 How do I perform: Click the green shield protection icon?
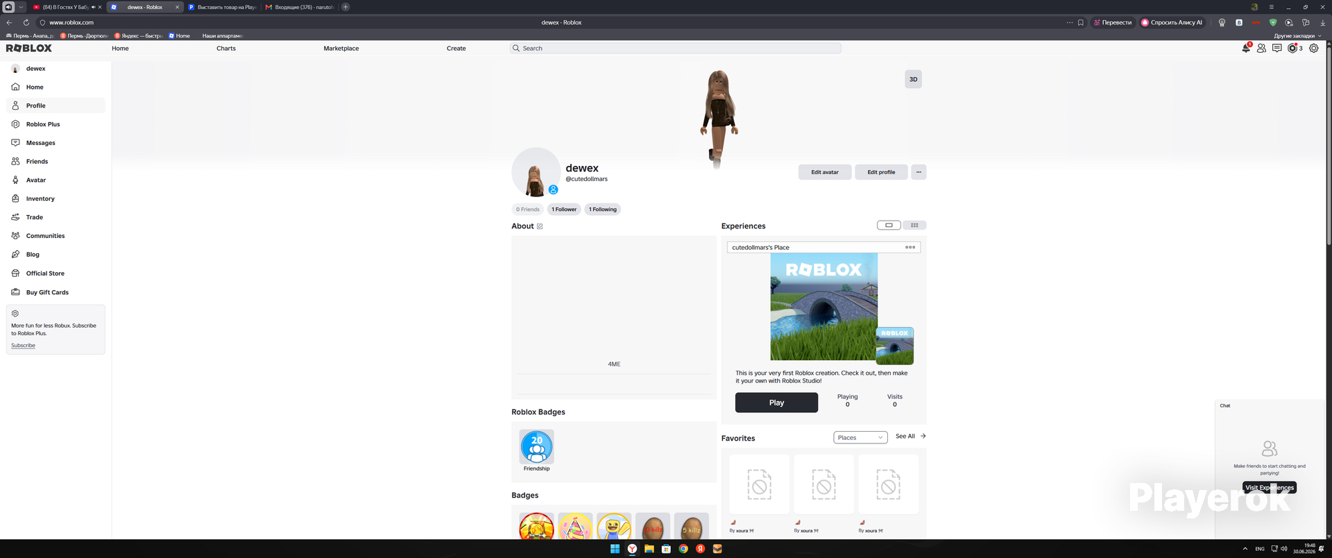1273,22
